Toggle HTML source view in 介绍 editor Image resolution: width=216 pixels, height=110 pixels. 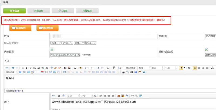[x=7, y=68]
